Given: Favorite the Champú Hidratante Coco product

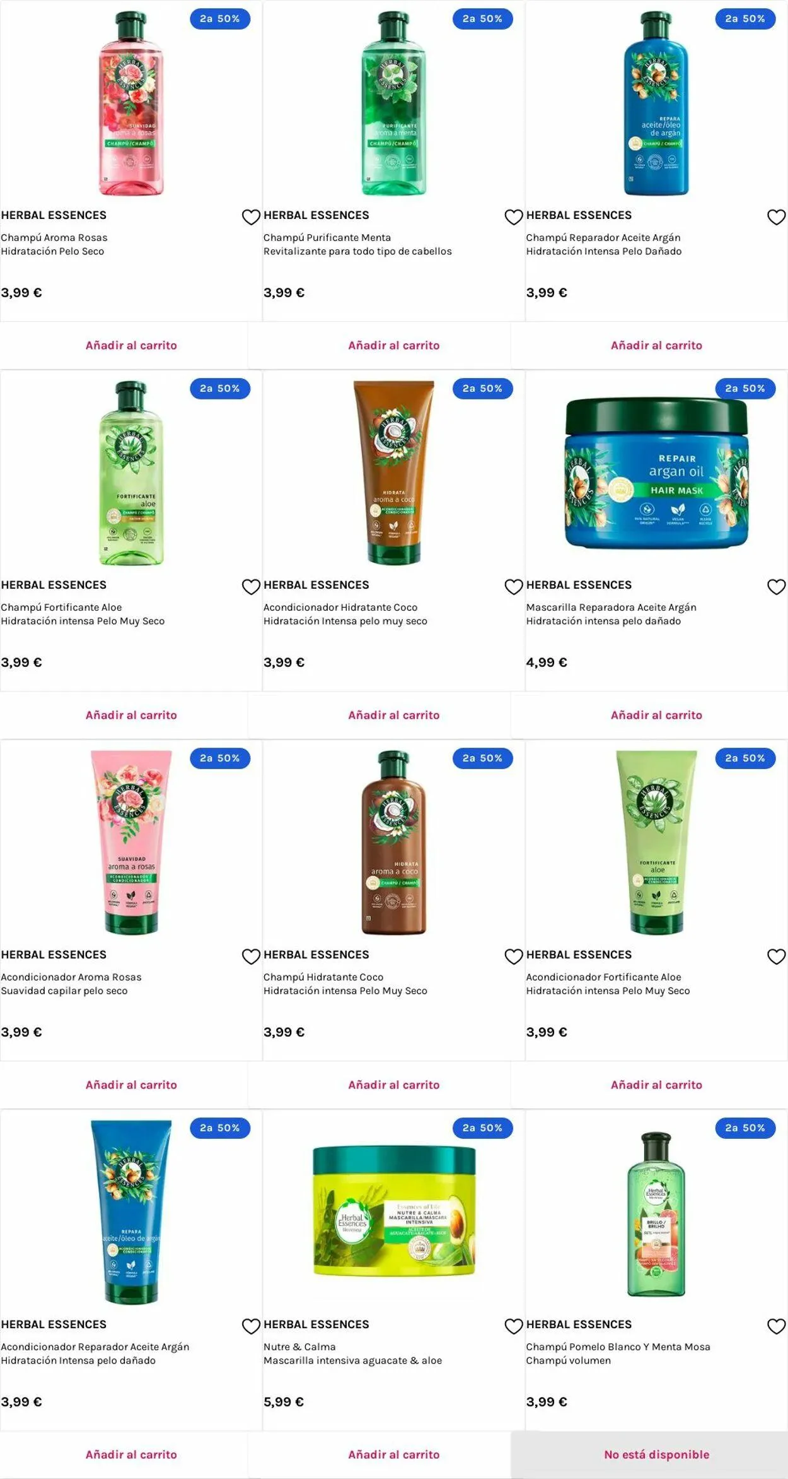Looking at the screenshot, I should [514, 957].
